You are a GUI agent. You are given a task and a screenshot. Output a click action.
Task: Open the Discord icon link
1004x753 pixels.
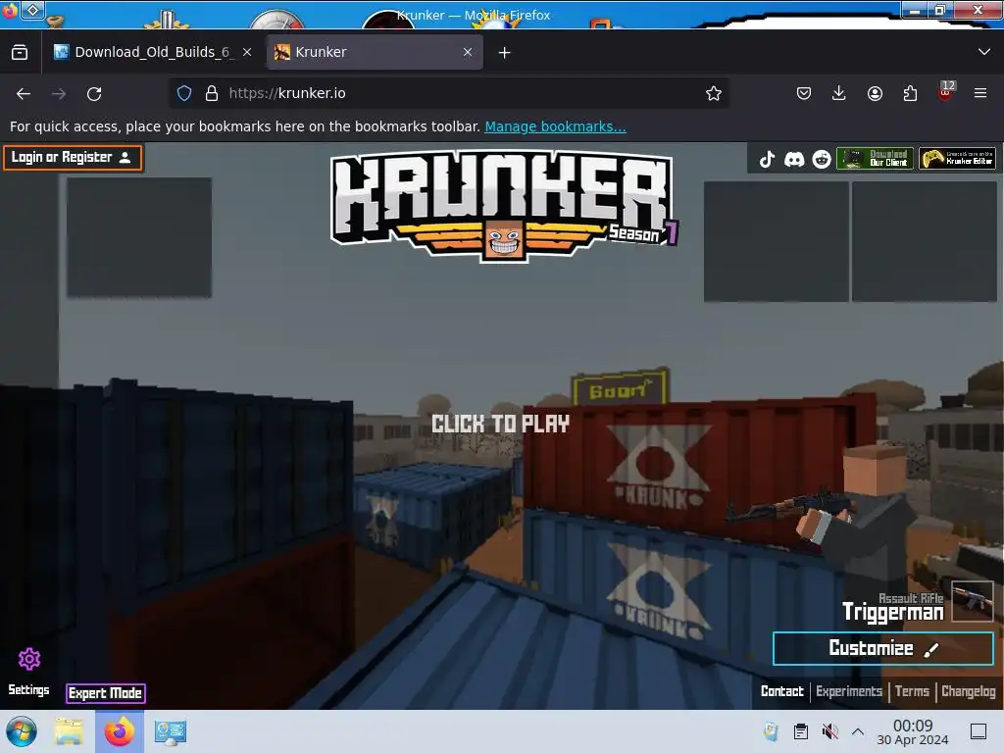click(x=794, y=159)
